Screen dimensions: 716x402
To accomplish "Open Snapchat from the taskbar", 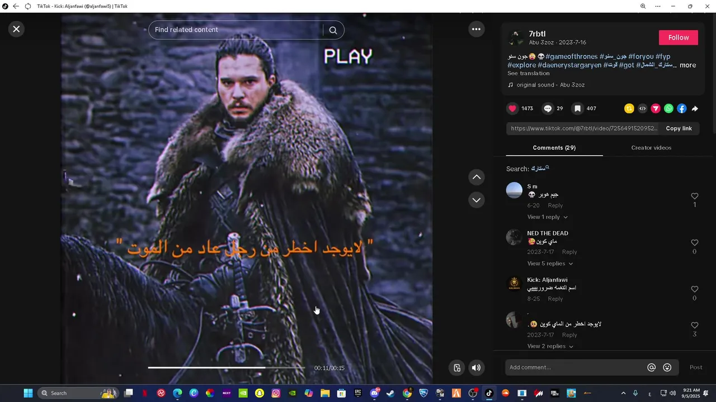I will [259, 393].
